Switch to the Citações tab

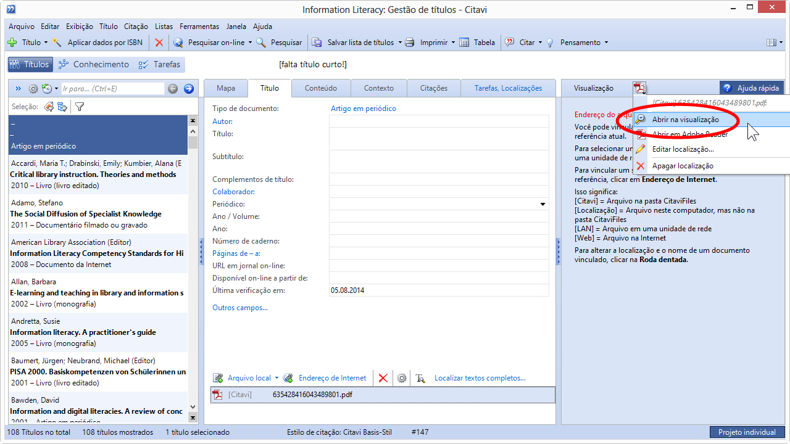[434, 88]
